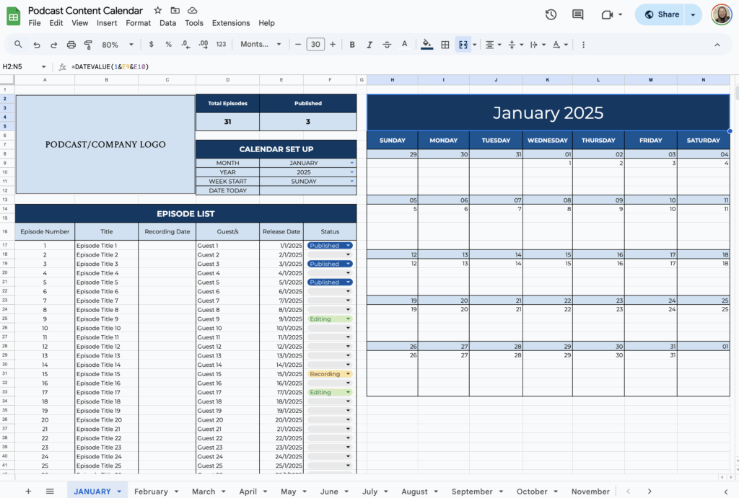The width and height of the screenshot is (739, 498).
Task: Toggle italic formatting
Action: point(369,44)
